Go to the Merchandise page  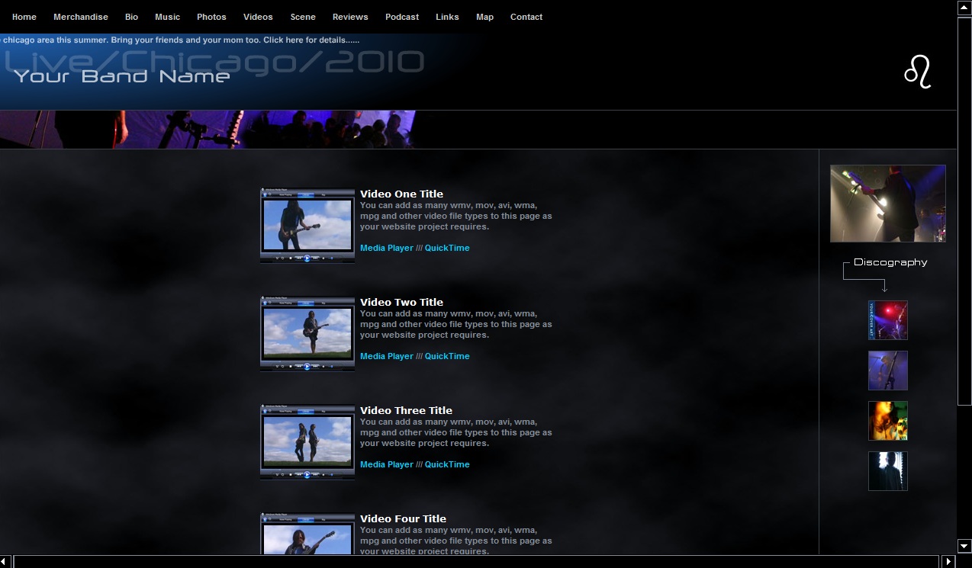click(81, 17)
